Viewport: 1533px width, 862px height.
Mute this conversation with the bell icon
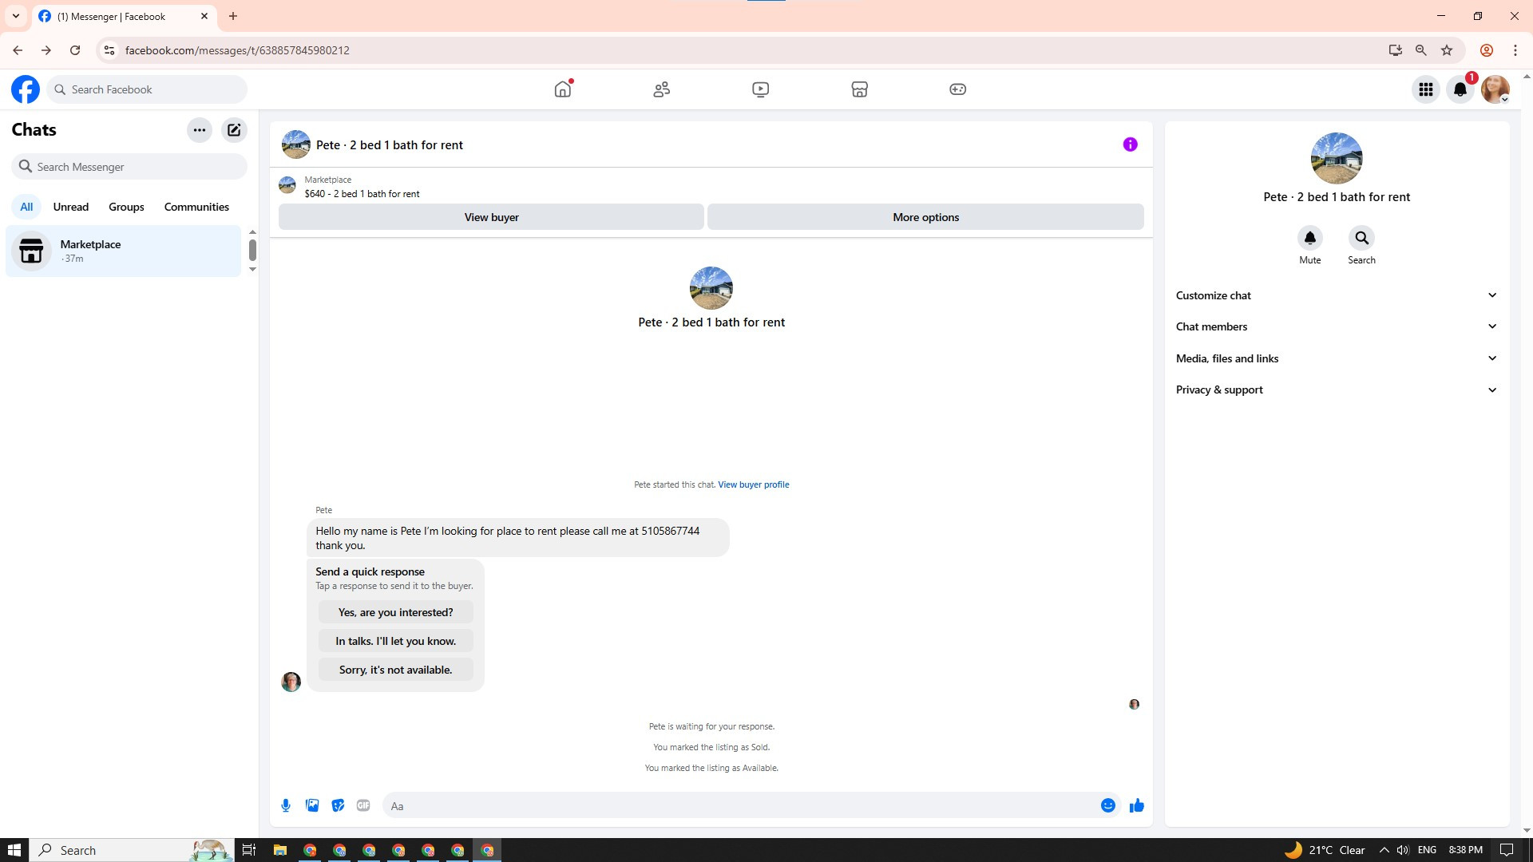[1309, 238]
